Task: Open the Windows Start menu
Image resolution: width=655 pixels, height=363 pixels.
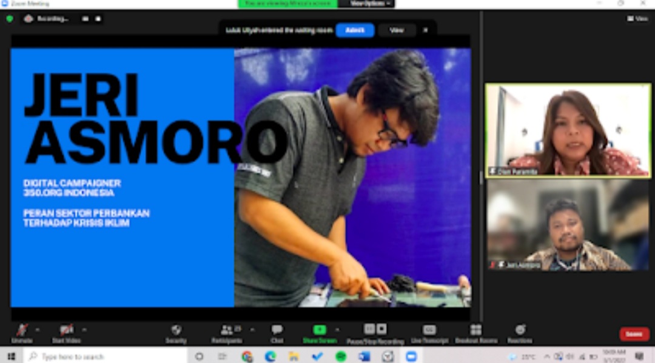Action: 12,356
